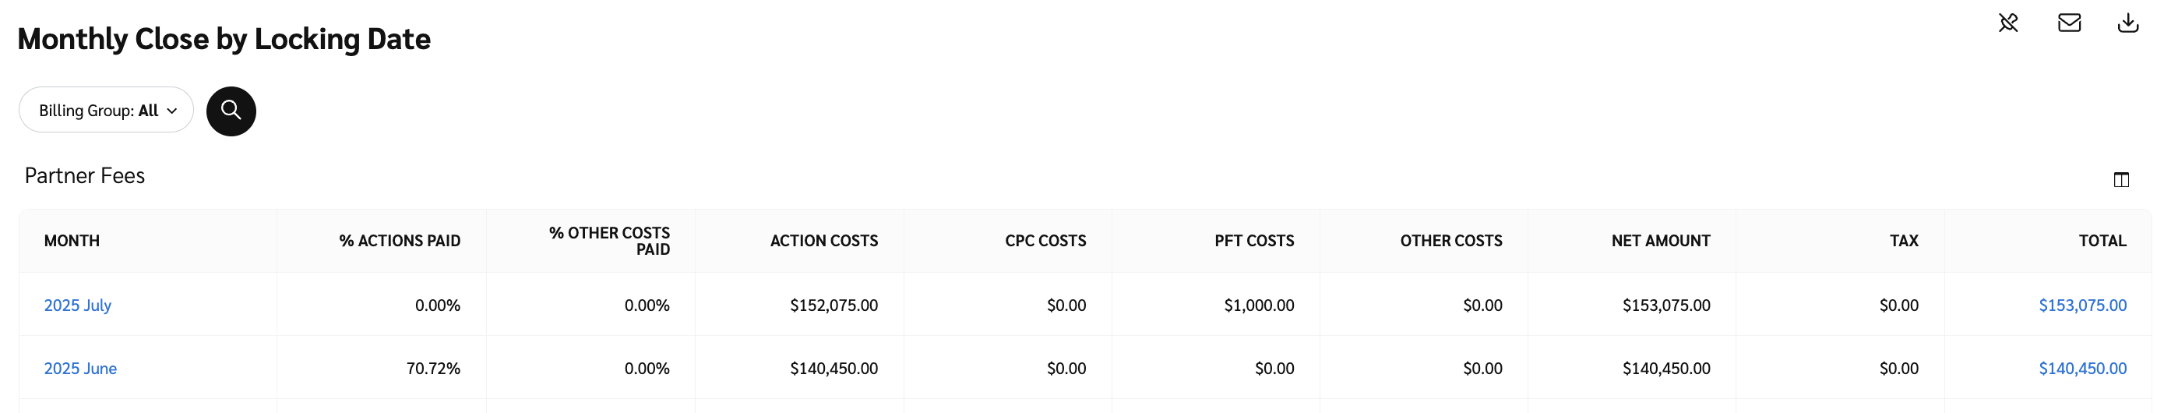Sort by Tax column header
The width and height of the screenshot is (2164, 413).
[x=1904, y=242]
